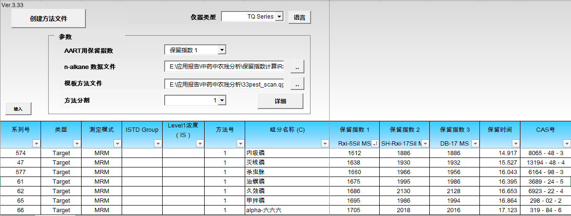The width and height of the screenshot is (571, 216).
Task: Click the 创建方法文件 button
Action: coord(48,19)
